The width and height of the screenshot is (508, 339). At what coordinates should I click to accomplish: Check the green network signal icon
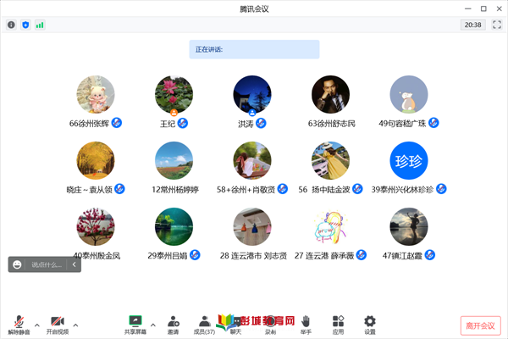coord(40,25)
